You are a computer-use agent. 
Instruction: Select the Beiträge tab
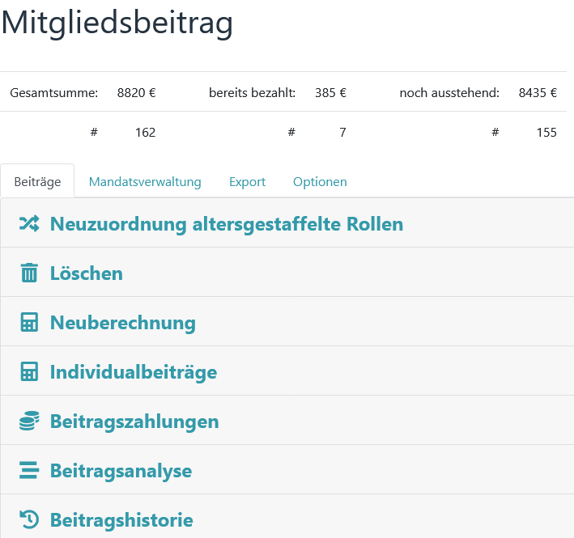(x=37, y=182)
